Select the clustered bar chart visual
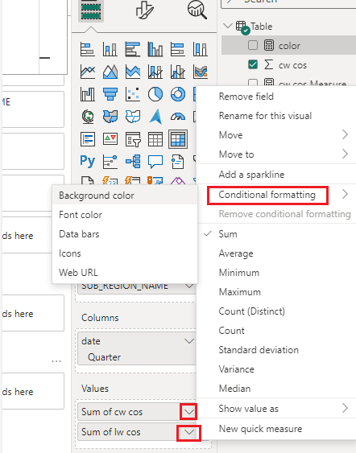 (x=133, y=49)
